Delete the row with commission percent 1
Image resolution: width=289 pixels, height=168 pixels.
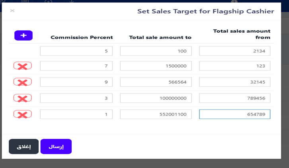click(x=23, y=115)
